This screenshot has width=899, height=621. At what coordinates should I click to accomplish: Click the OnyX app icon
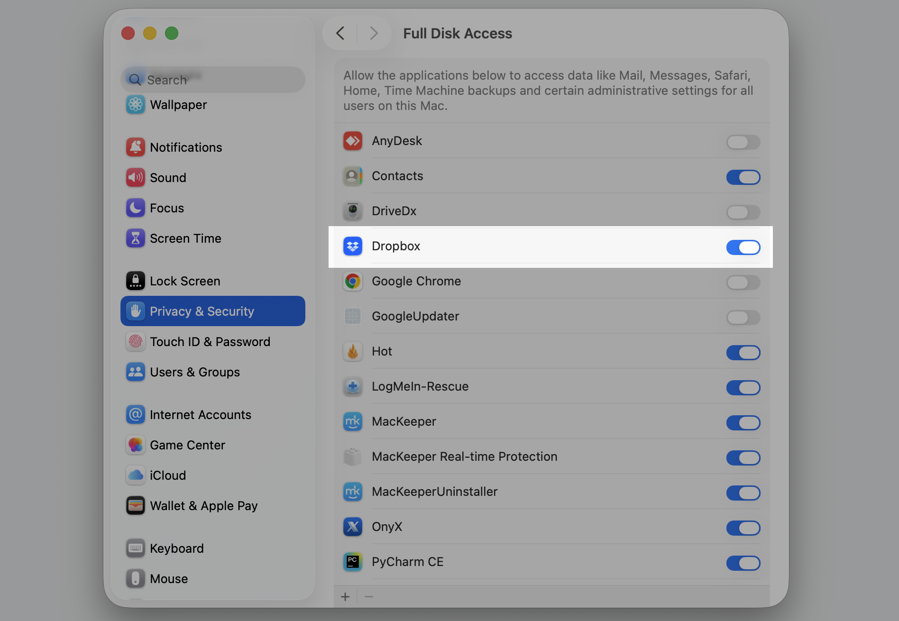click(x=353, y=527)
